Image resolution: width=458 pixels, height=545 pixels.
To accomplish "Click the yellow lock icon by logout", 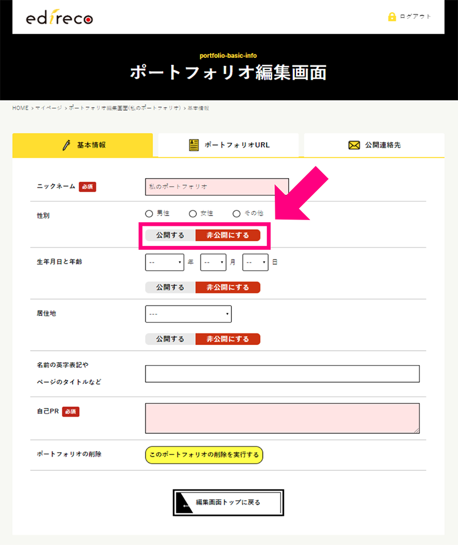I will point(392,17).
